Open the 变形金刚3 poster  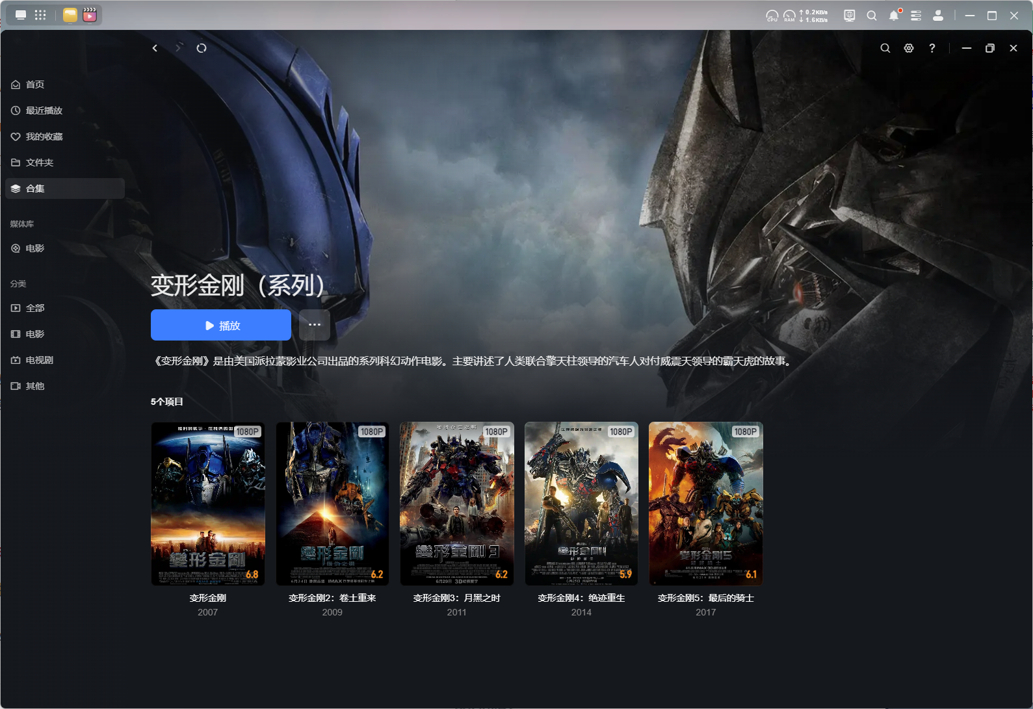(x=457, y=504)
